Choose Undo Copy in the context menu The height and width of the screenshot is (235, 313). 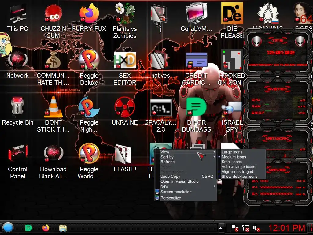click(186, 177)
